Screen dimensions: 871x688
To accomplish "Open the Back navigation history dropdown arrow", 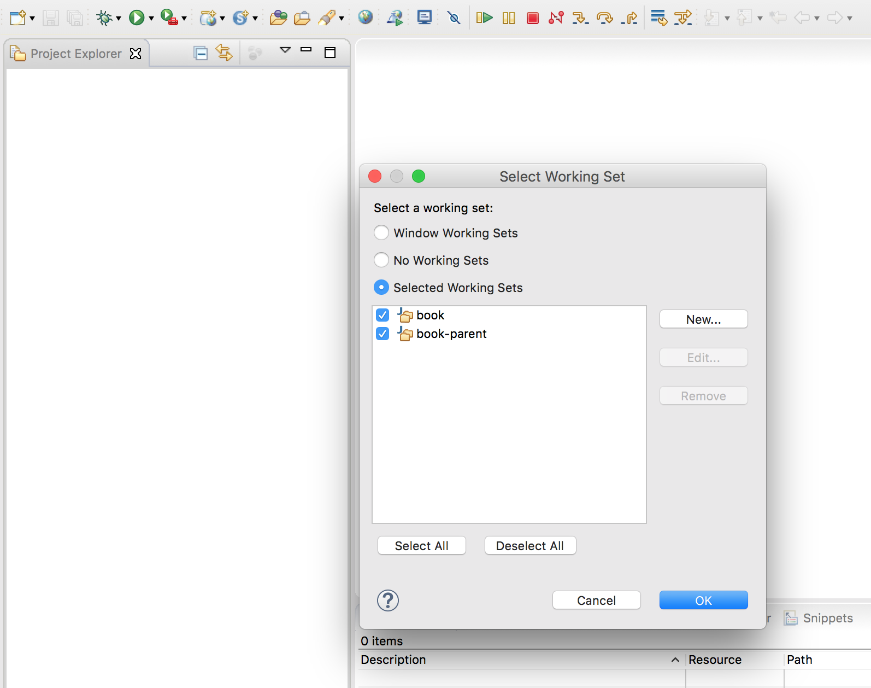I will click(x=816, y=19).
